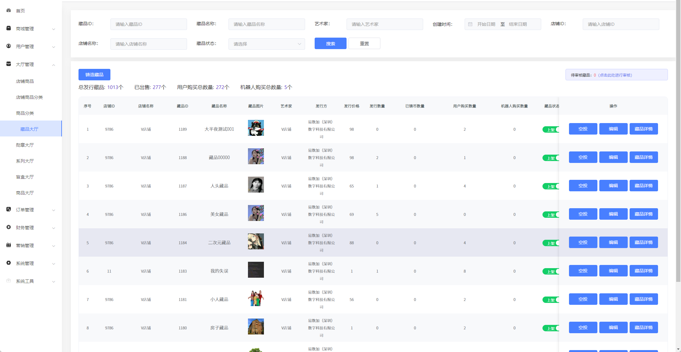Collapse the 大厅管理 menu chevron
The image size is (681, 352).
54,65
